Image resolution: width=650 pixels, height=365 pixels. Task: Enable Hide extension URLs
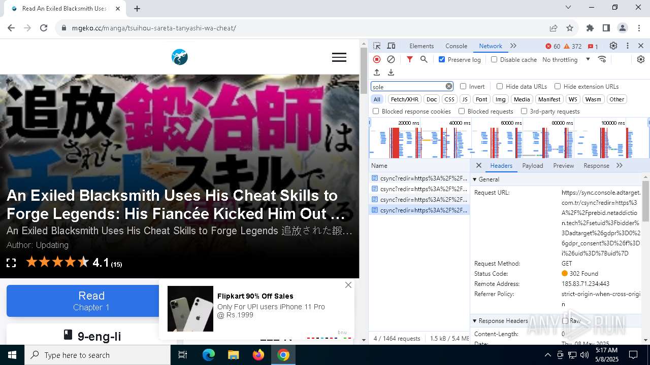558,86
